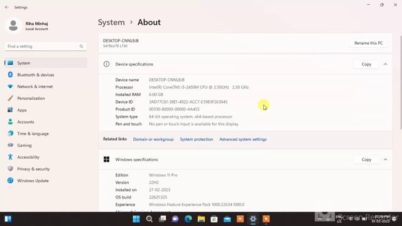Open Domain or workgroup link
This screenshot has height=226, width=402.
pyautogui.click(x=153, y=139)
